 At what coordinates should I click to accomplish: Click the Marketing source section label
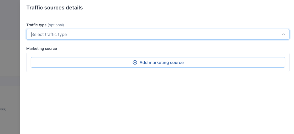pyautogui.click(x=42, y=49)
